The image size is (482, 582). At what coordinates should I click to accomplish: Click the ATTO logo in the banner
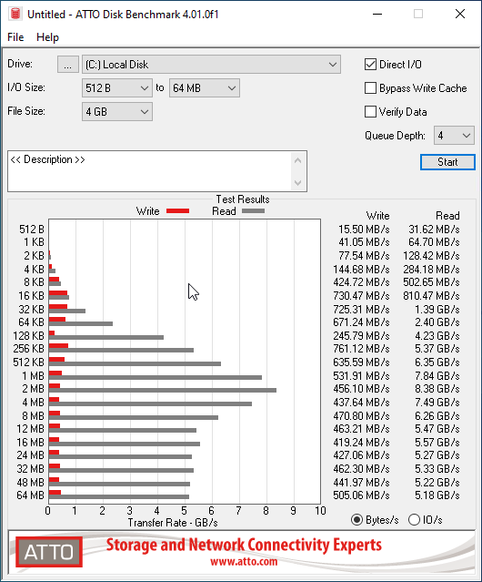49,552
